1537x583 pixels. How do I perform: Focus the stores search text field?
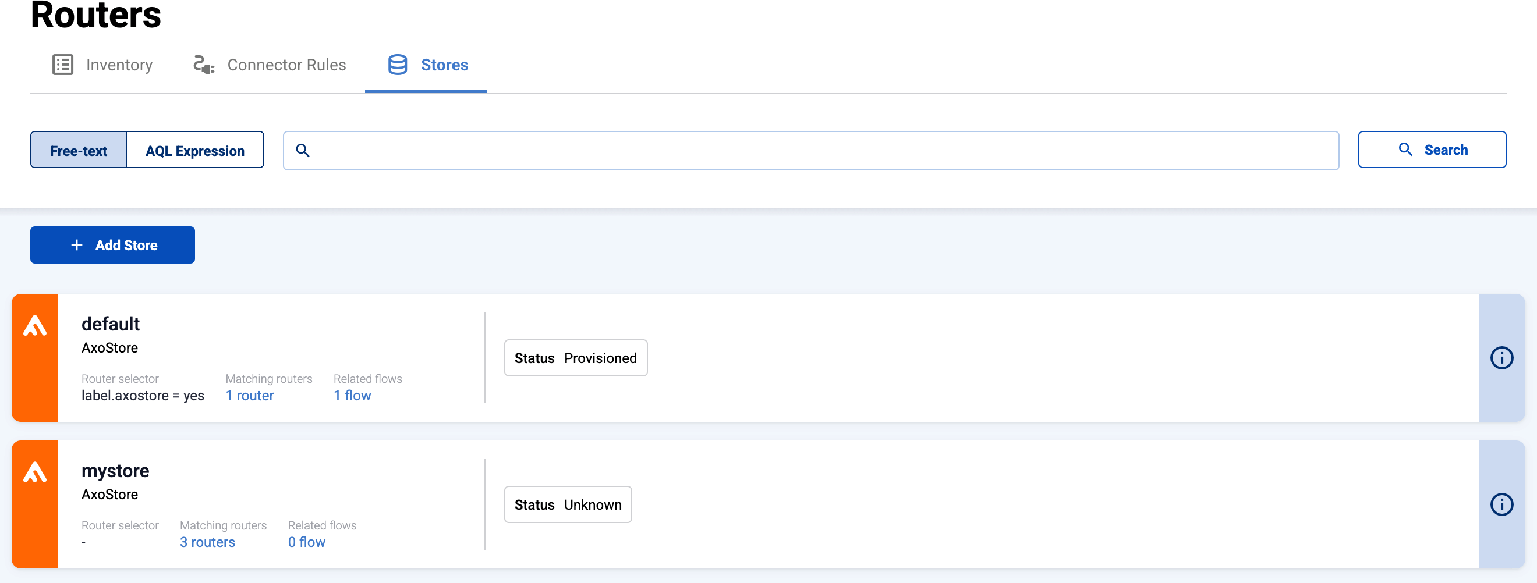pos(823,150)
